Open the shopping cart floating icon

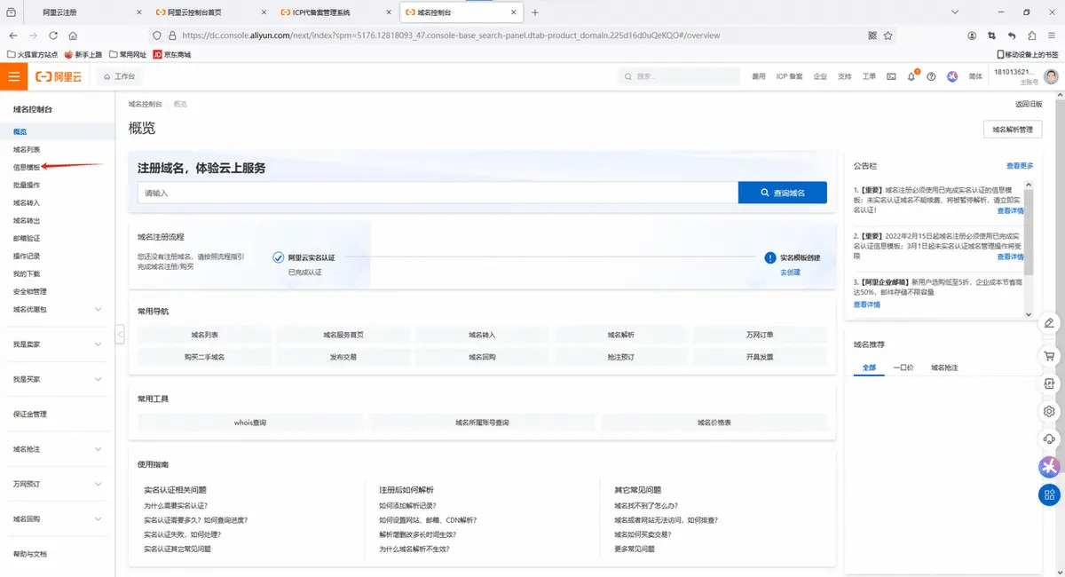tap(1049, 355)
